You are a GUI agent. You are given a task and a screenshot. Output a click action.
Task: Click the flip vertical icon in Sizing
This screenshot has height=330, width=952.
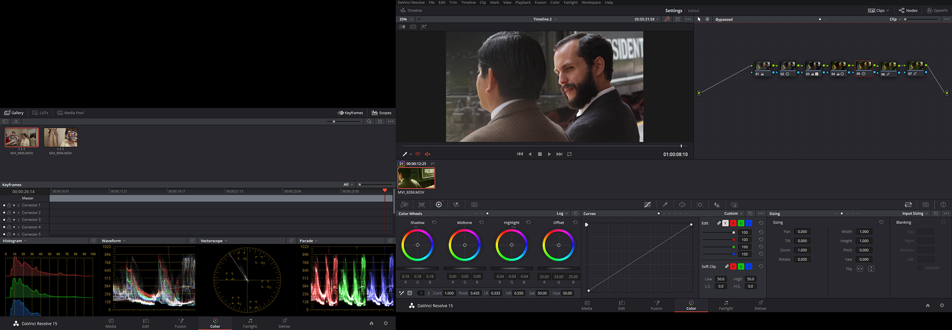coord(871,269)
